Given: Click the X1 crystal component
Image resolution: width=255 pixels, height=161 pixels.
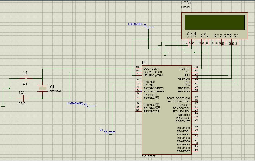Looking at the screenshot, I should point(42,88).
